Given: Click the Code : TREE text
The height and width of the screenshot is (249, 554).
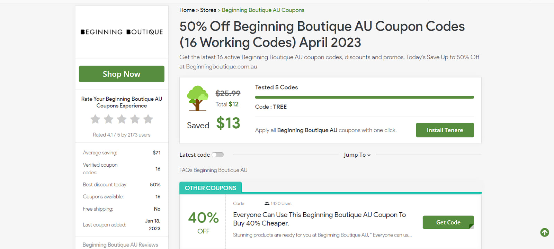Looking at the screenshot, I should (271, 107).
